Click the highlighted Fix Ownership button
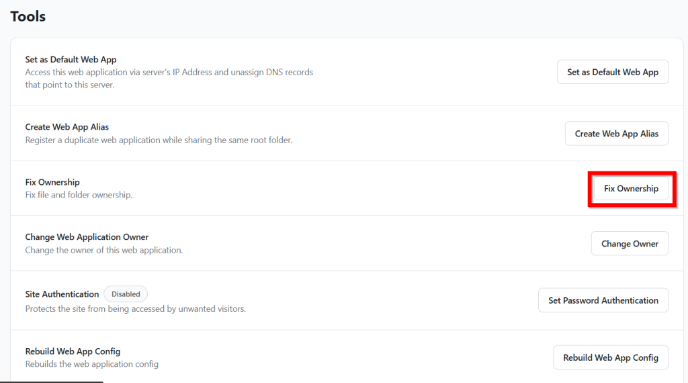This screenshot has width=688, height=383. (631, 189)
